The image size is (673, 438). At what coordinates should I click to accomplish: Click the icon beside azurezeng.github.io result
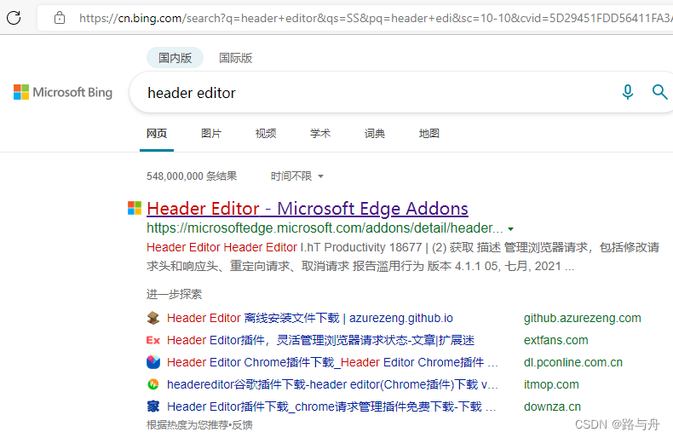tap(153, 318)
